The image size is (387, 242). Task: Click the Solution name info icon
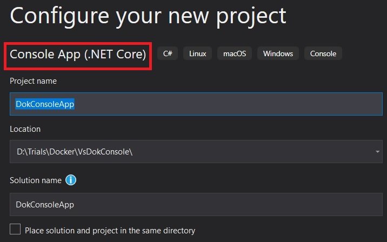(x=71, y=180)
